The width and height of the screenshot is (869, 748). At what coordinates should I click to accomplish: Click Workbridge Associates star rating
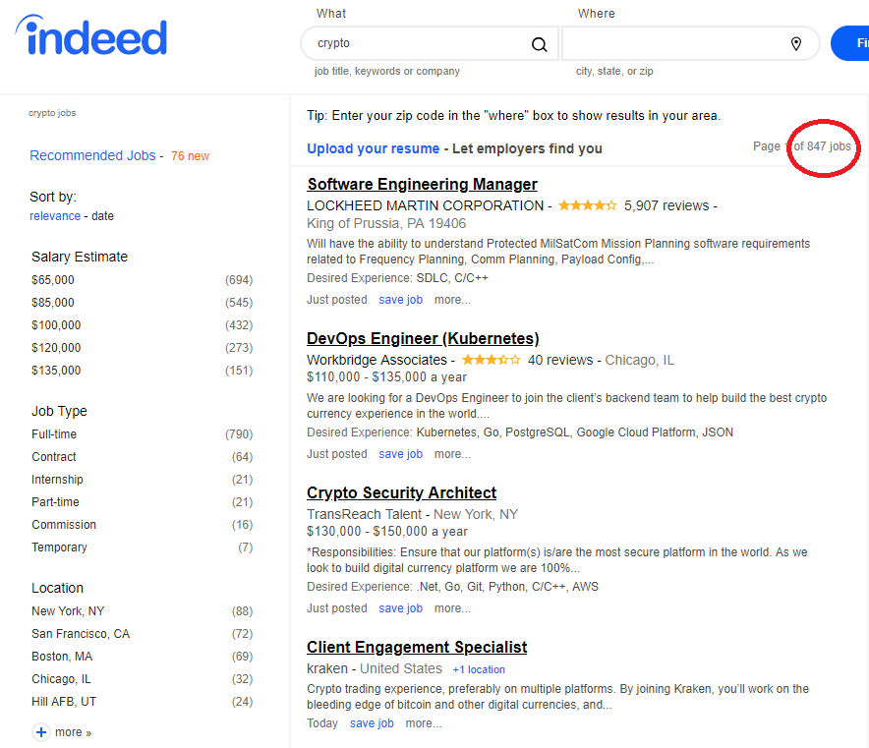(492, 360)
